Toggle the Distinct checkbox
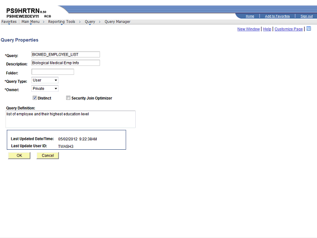This screenshot has height=238, width=317. 35,98
